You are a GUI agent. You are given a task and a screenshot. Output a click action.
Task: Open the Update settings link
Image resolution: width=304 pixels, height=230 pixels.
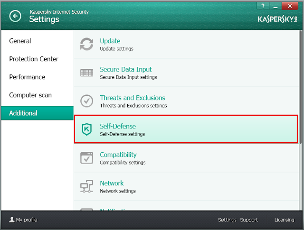coord(110,41)
